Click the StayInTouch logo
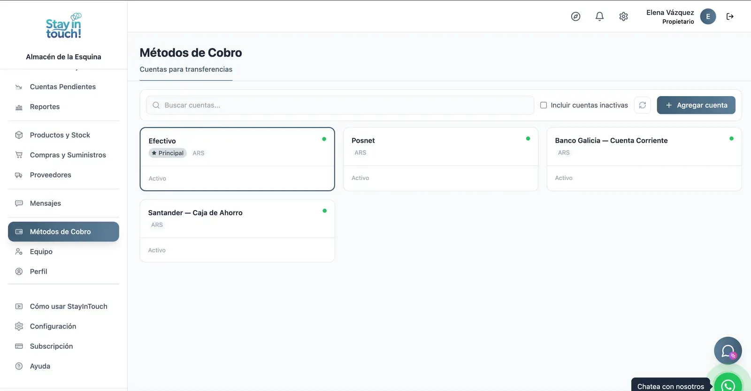Image resolution: width=751 pixels, height=391 pixels. [63, 26]
